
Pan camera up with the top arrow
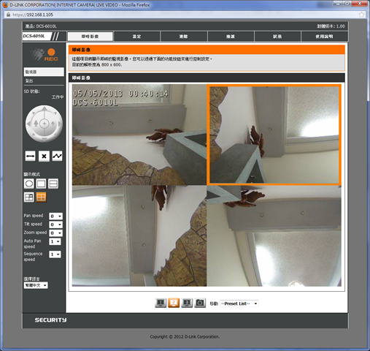(44, 108)
